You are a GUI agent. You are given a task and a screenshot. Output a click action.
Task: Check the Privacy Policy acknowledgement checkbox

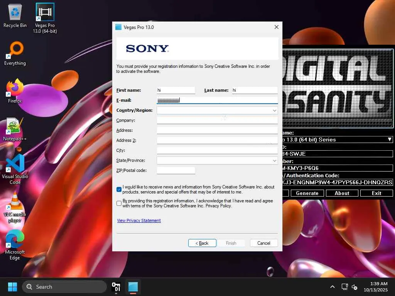pos(119,203)
